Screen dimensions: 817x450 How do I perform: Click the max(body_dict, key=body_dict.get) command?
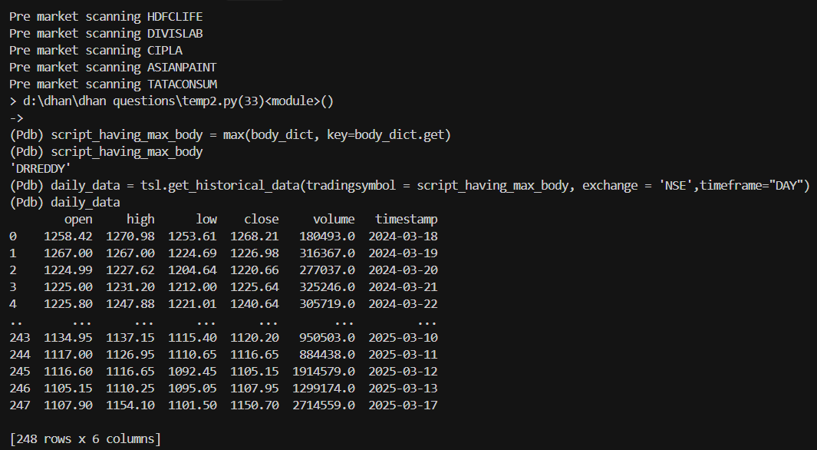pos(337,135)
